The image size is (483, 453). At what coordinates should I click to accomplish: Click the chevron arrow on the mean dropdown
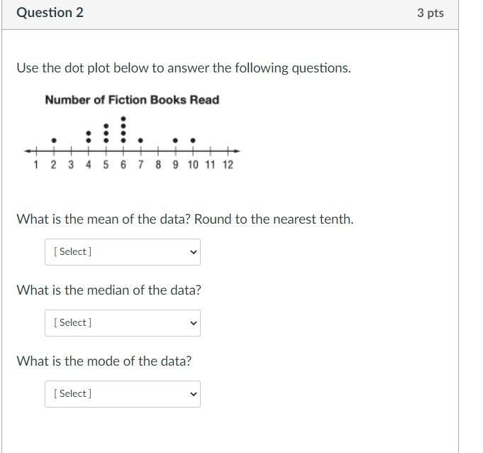click(194, 252)
